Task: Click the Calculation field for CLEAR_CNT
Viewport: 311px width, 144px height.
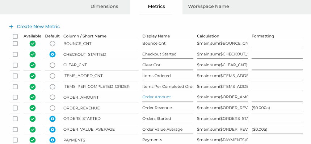Action: pyautogui.click(x=222, y=65)
